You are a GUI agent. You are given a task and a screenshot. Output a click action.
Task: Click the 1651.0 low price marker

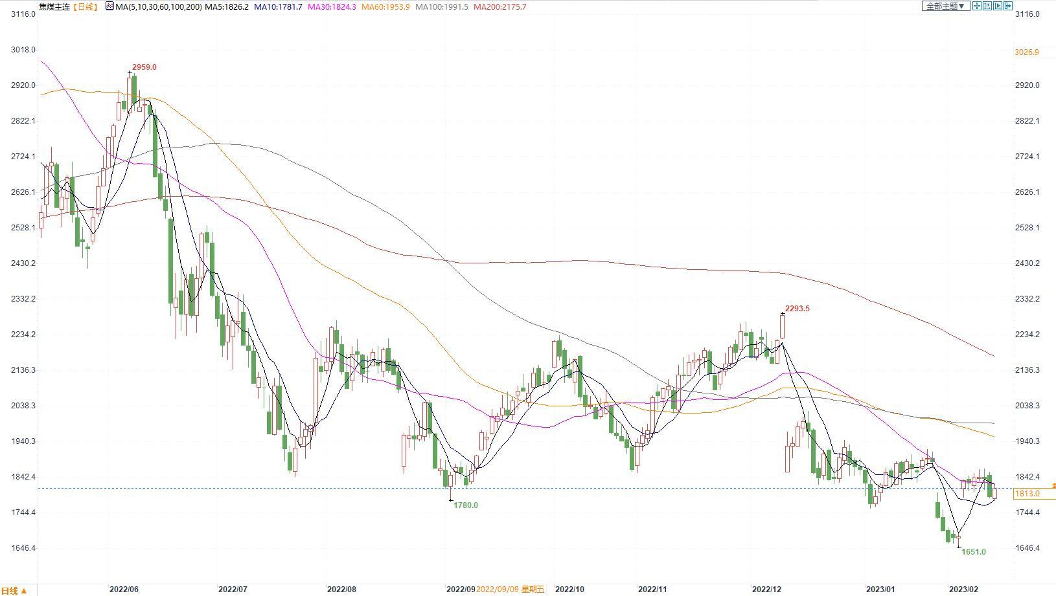973,552
